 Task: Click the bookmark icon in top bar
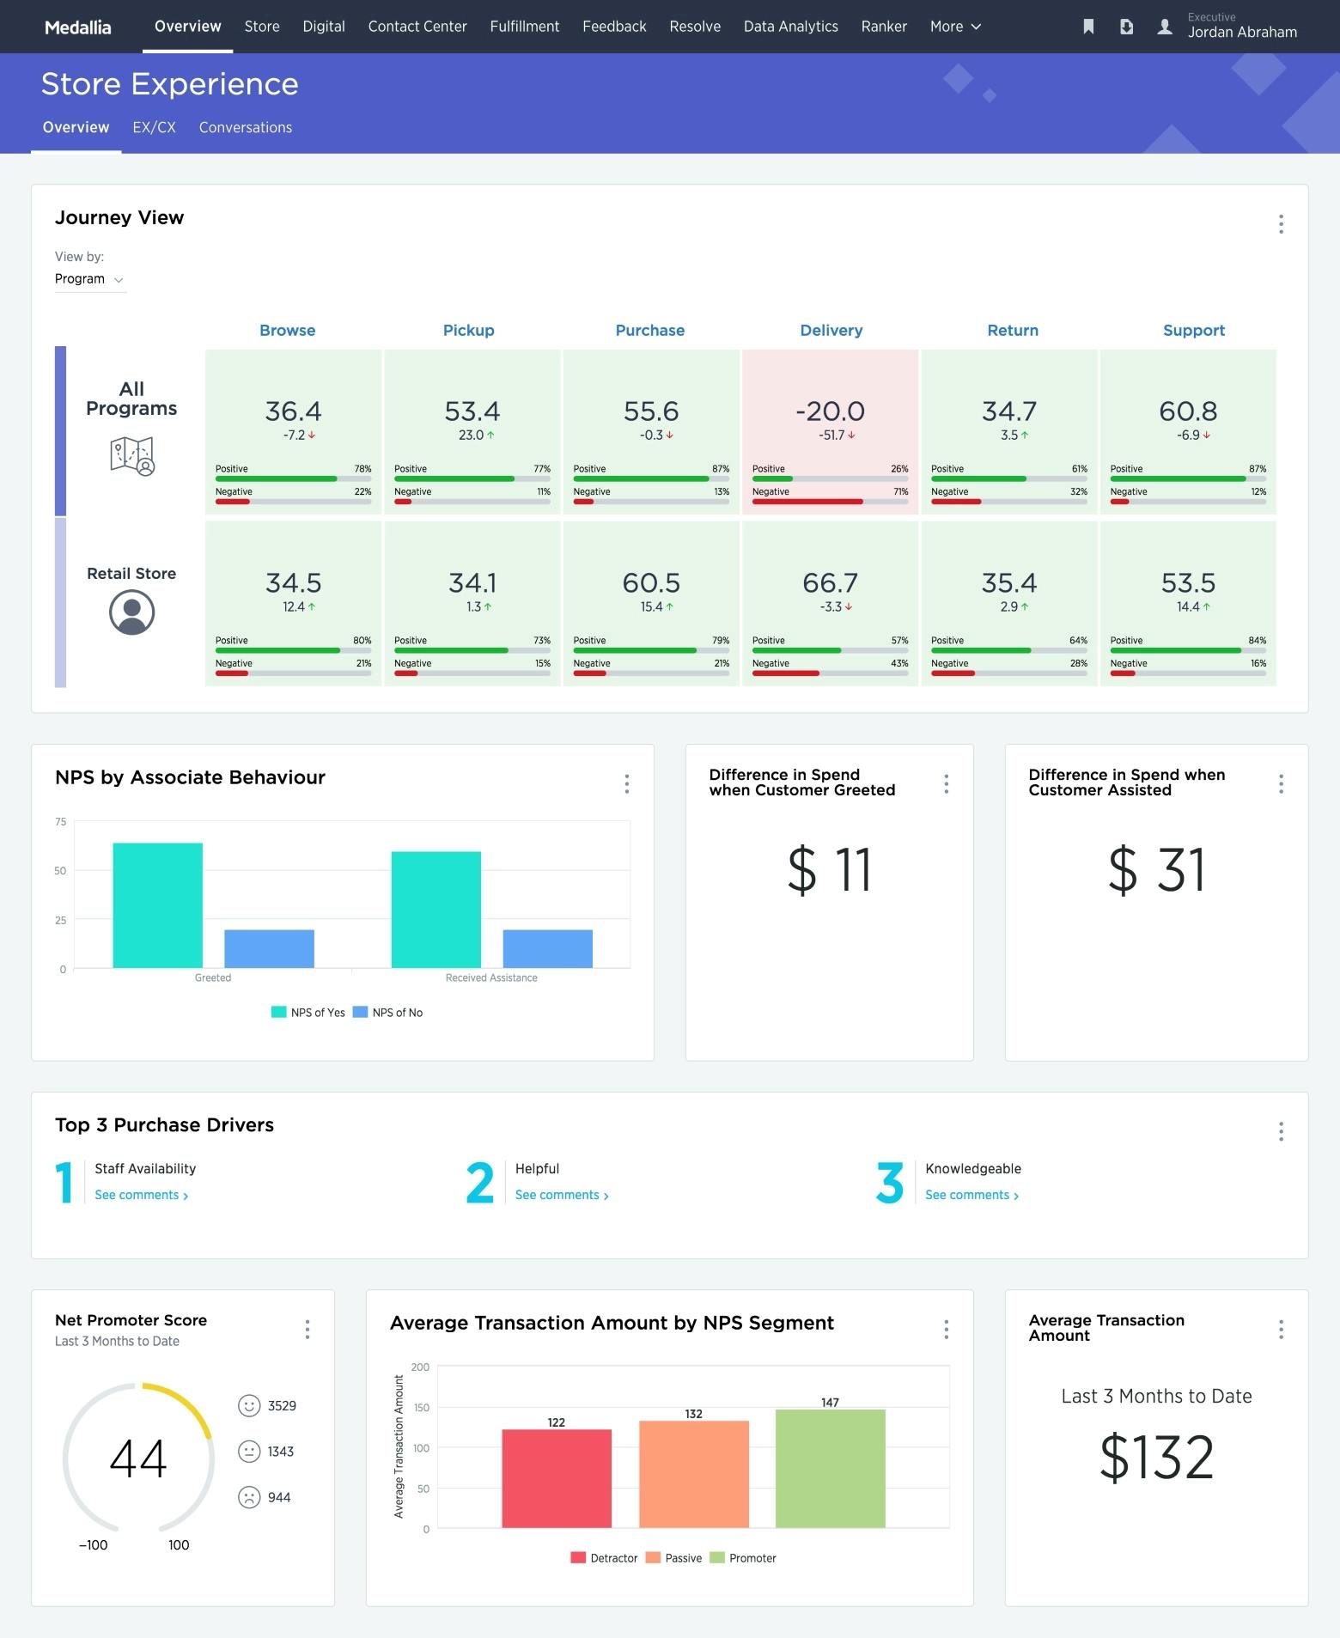point(1088,27)
